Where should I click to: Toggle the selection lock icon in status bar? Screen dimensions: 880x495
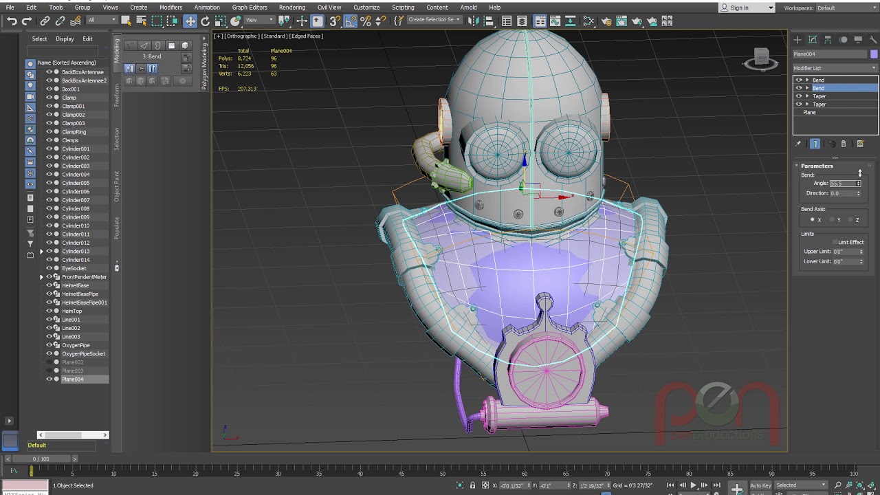472,485
